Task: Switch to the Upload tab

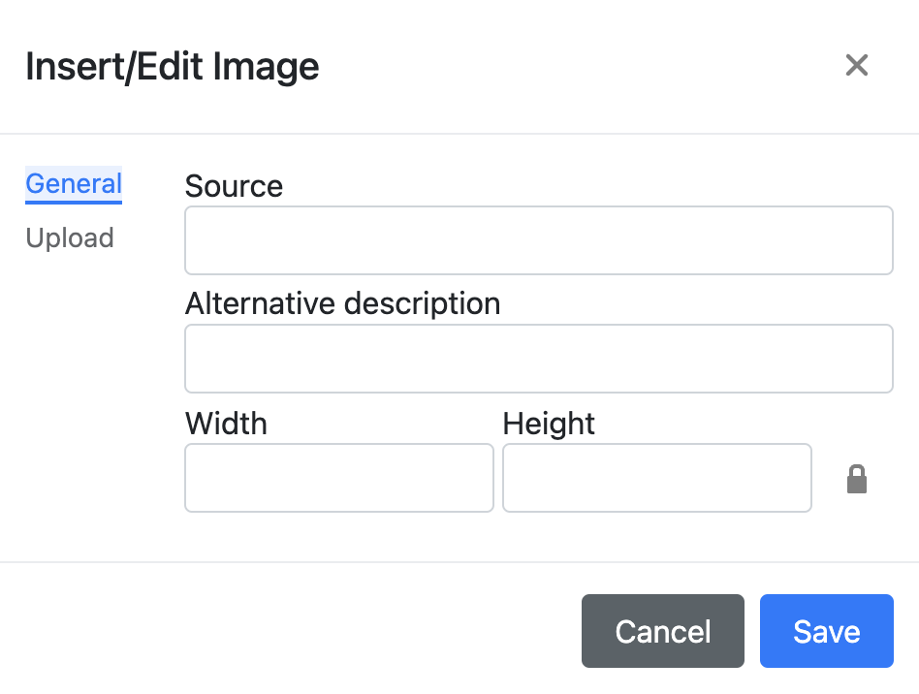Action: coord(70,238)
